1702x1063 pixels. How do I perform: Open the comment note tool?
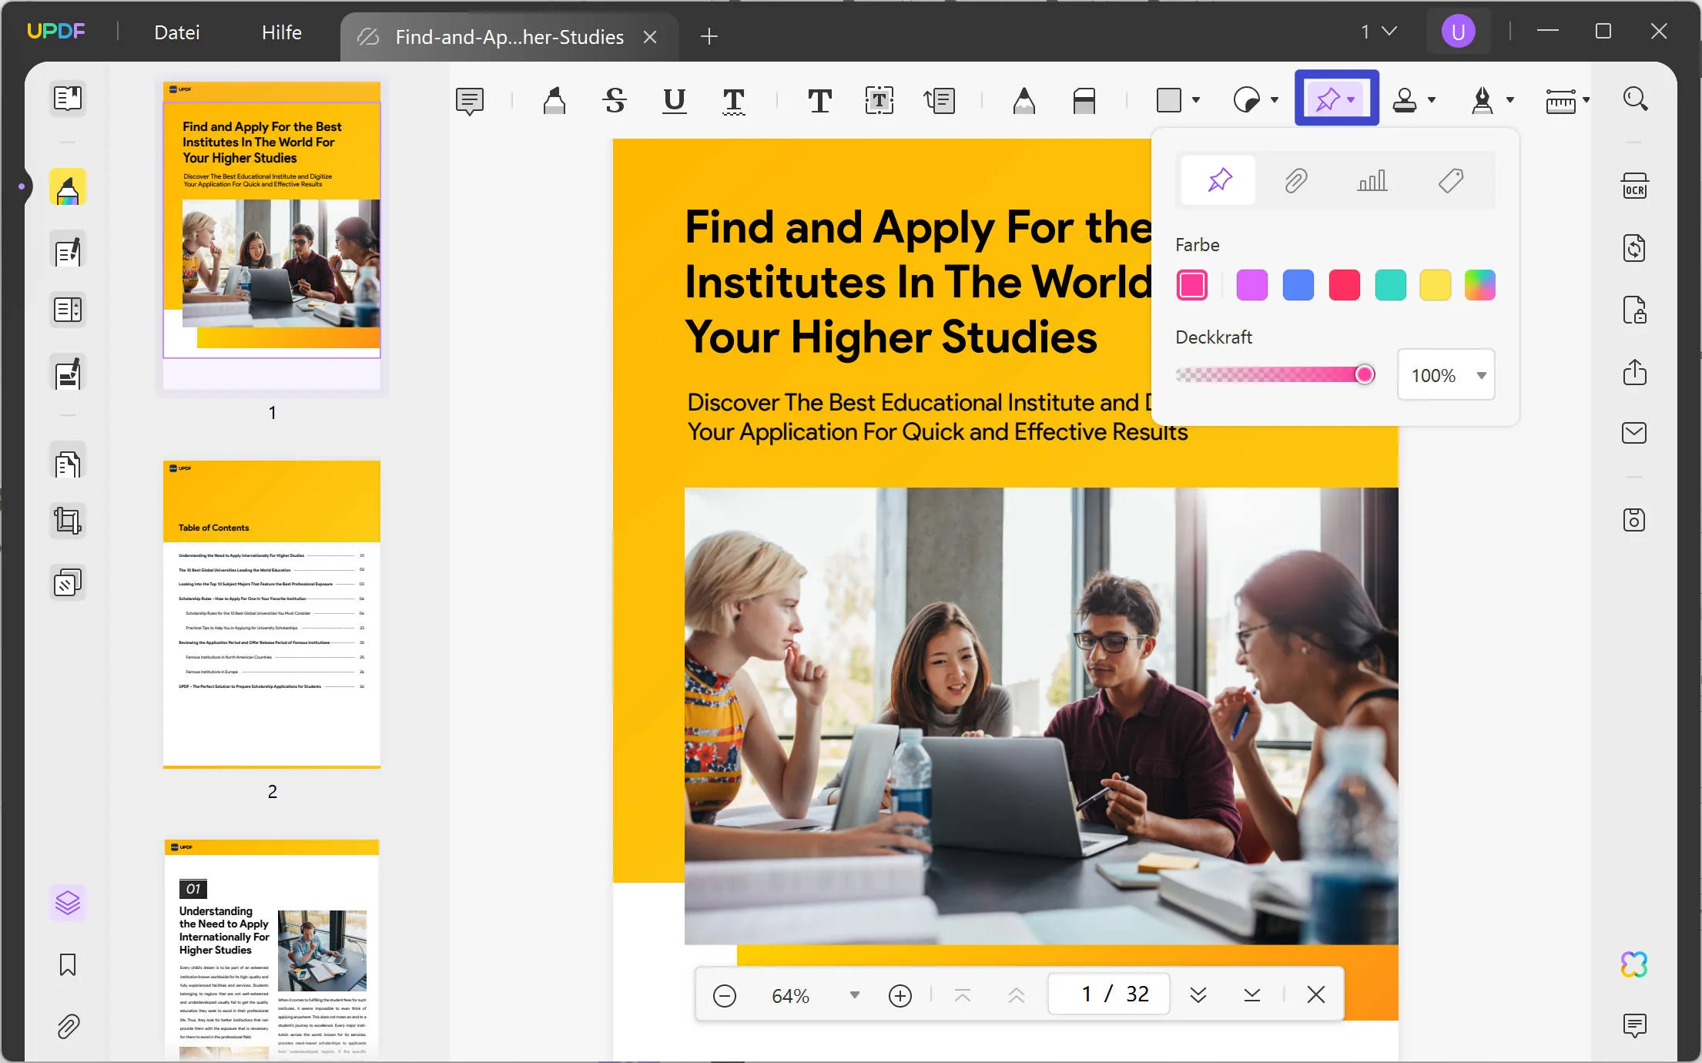click(469, 100)
